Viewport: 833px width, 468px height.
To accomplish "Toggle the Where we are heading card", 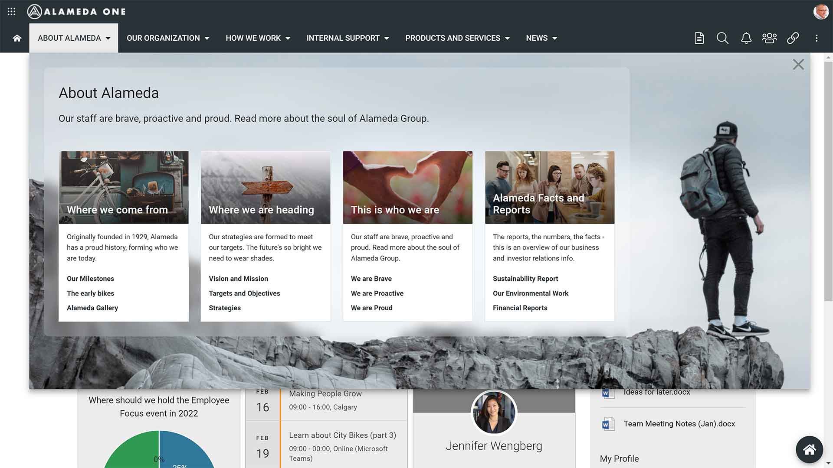I will pyautogui.click(x=265, y=187).
